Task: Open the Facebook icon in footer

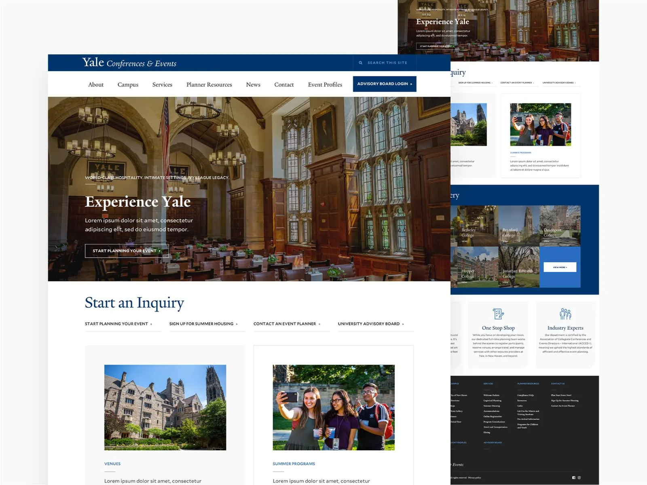Action: click(x=573, y=478)
